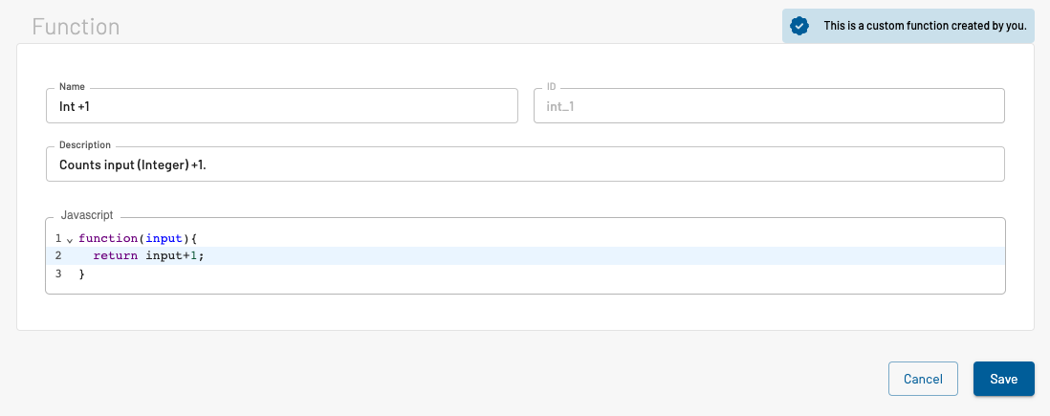The width and height of the screenshot is (1050, 416).
Task: Click the Name field label
Action: click(x=73, y=86)
